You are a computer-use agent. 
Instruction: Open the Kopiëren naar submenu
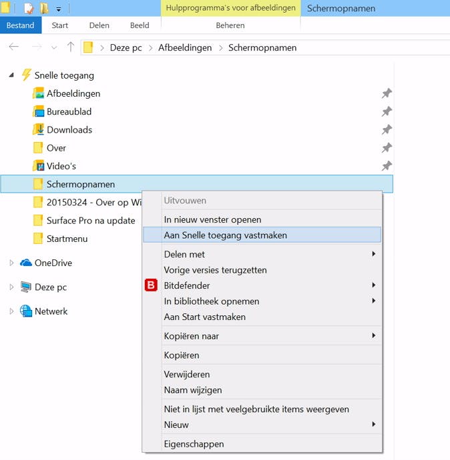(x=262, y=336)
